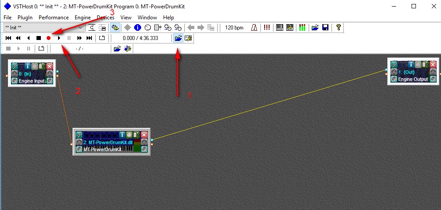Show the virtual keyboard bar icon
Viewport: 441px width, 210px height.
click(279, 28)
